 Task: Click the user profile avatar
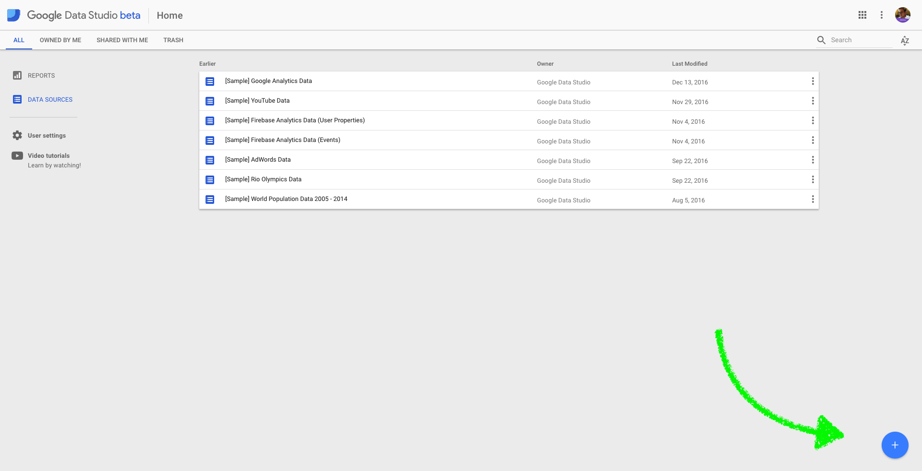click(x=903, y=15)
